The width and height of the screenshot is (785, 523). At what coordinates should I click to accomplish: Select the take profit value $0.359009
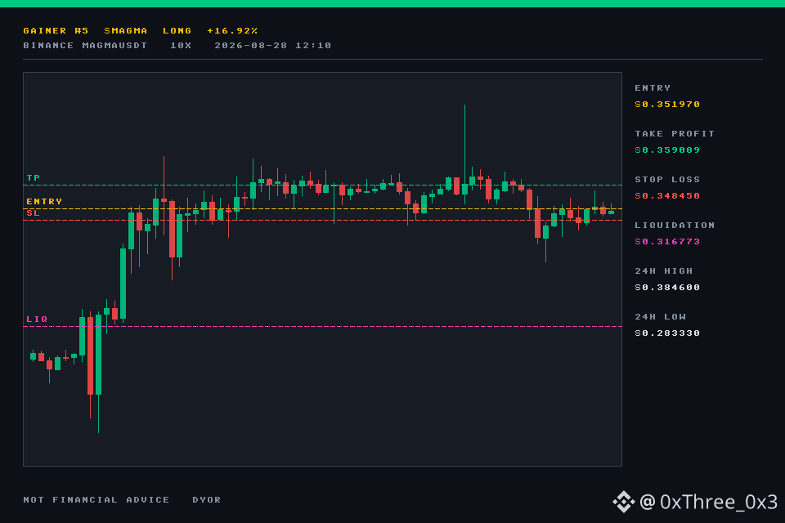pyautogui.click(x=667, y=150)
